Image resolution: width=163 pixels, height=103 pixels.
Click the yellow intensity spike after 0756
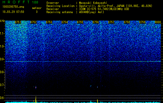click(x=97, y=101)
